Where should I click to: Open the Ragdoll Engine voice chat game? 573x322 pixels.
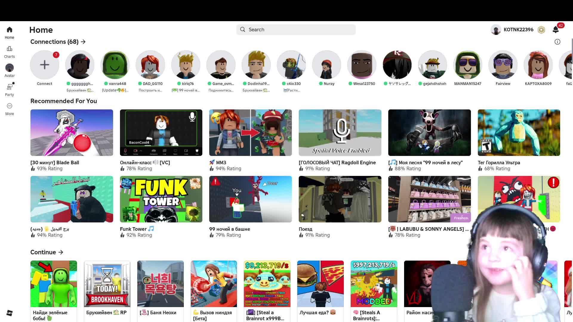(x=340, y=133)
